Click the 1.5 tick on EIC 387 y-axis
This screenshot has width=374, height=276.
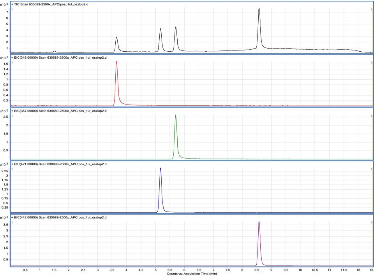(x=6, y=134)
